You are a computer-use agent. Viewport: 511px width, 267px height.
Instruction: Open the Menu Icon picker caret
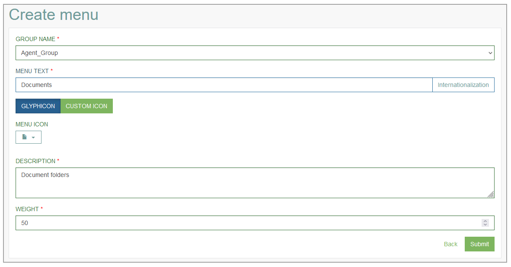coord(33,138)
